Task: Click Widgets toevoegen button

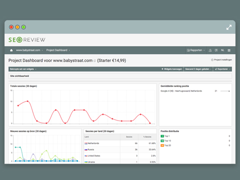Action: click(x=171, y=69)
